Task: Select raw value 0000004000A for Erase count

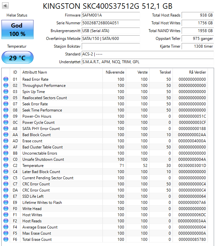Action: (x=192, y=141)
